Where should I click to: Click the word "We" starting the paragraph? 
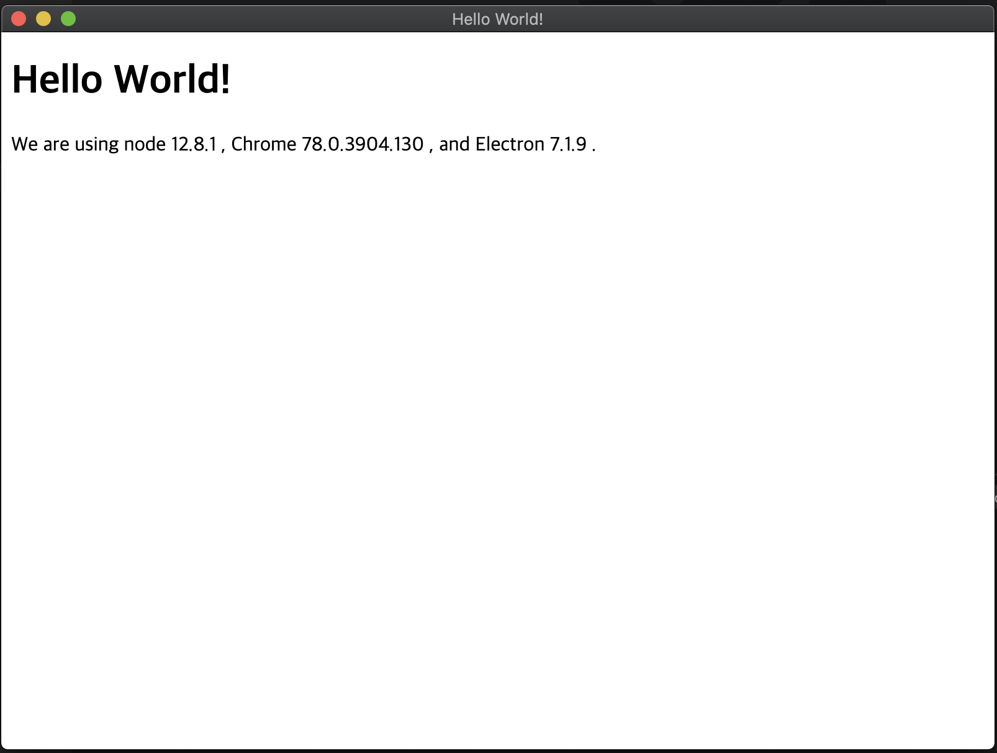point(25,145)
